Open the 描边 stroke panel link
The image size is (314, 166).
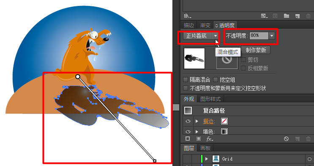click(209, 121)
